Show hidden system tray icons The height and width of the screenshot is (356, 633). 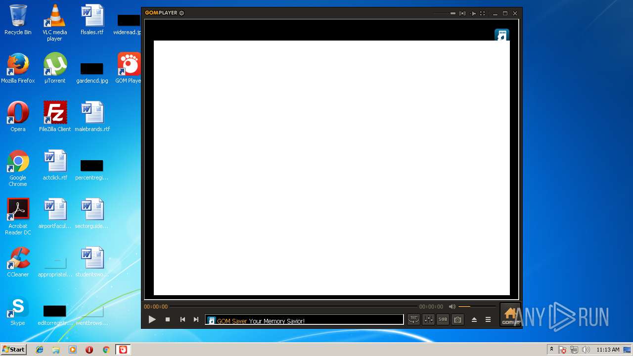[x=551, y=350]
